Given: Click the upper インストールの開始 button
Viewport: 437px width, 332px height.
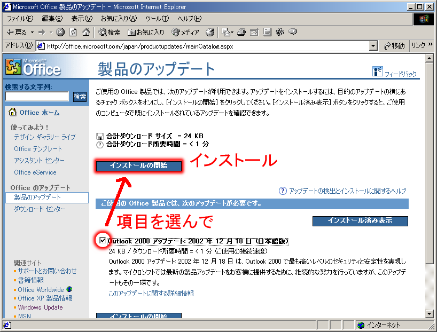Looking at the screenshot, I should 138,165.
